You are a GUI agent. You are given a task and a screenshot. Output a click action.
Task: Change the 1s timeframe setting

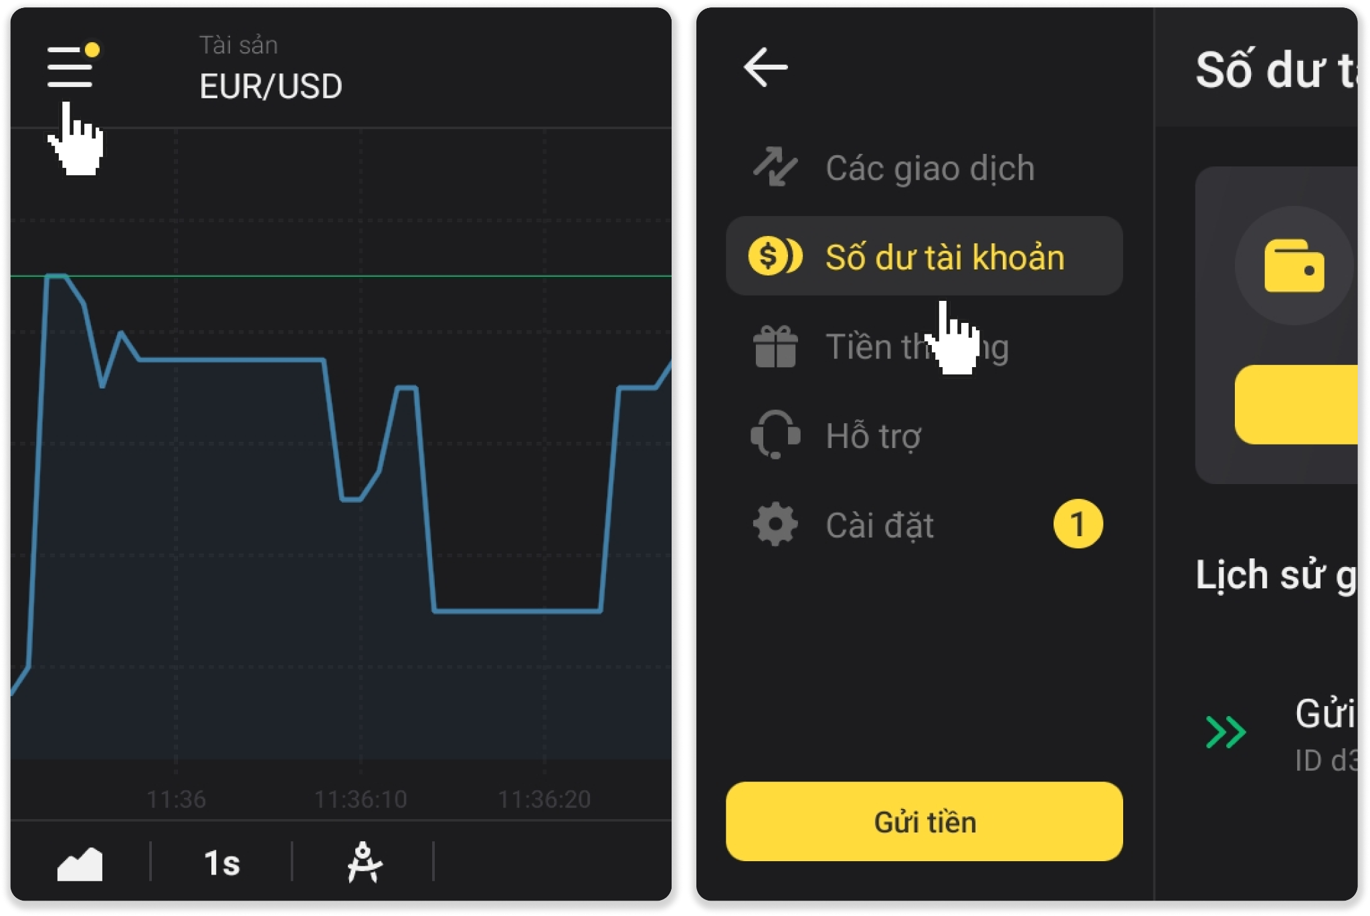pos(221,863)
